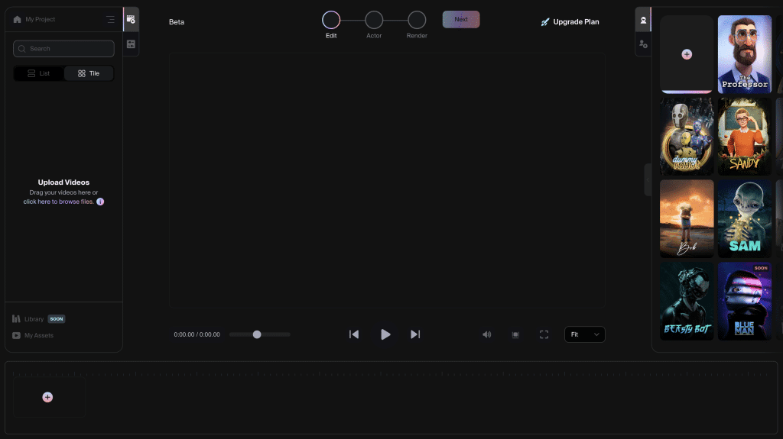Click the home icon beside My Project

coord(17,19)
